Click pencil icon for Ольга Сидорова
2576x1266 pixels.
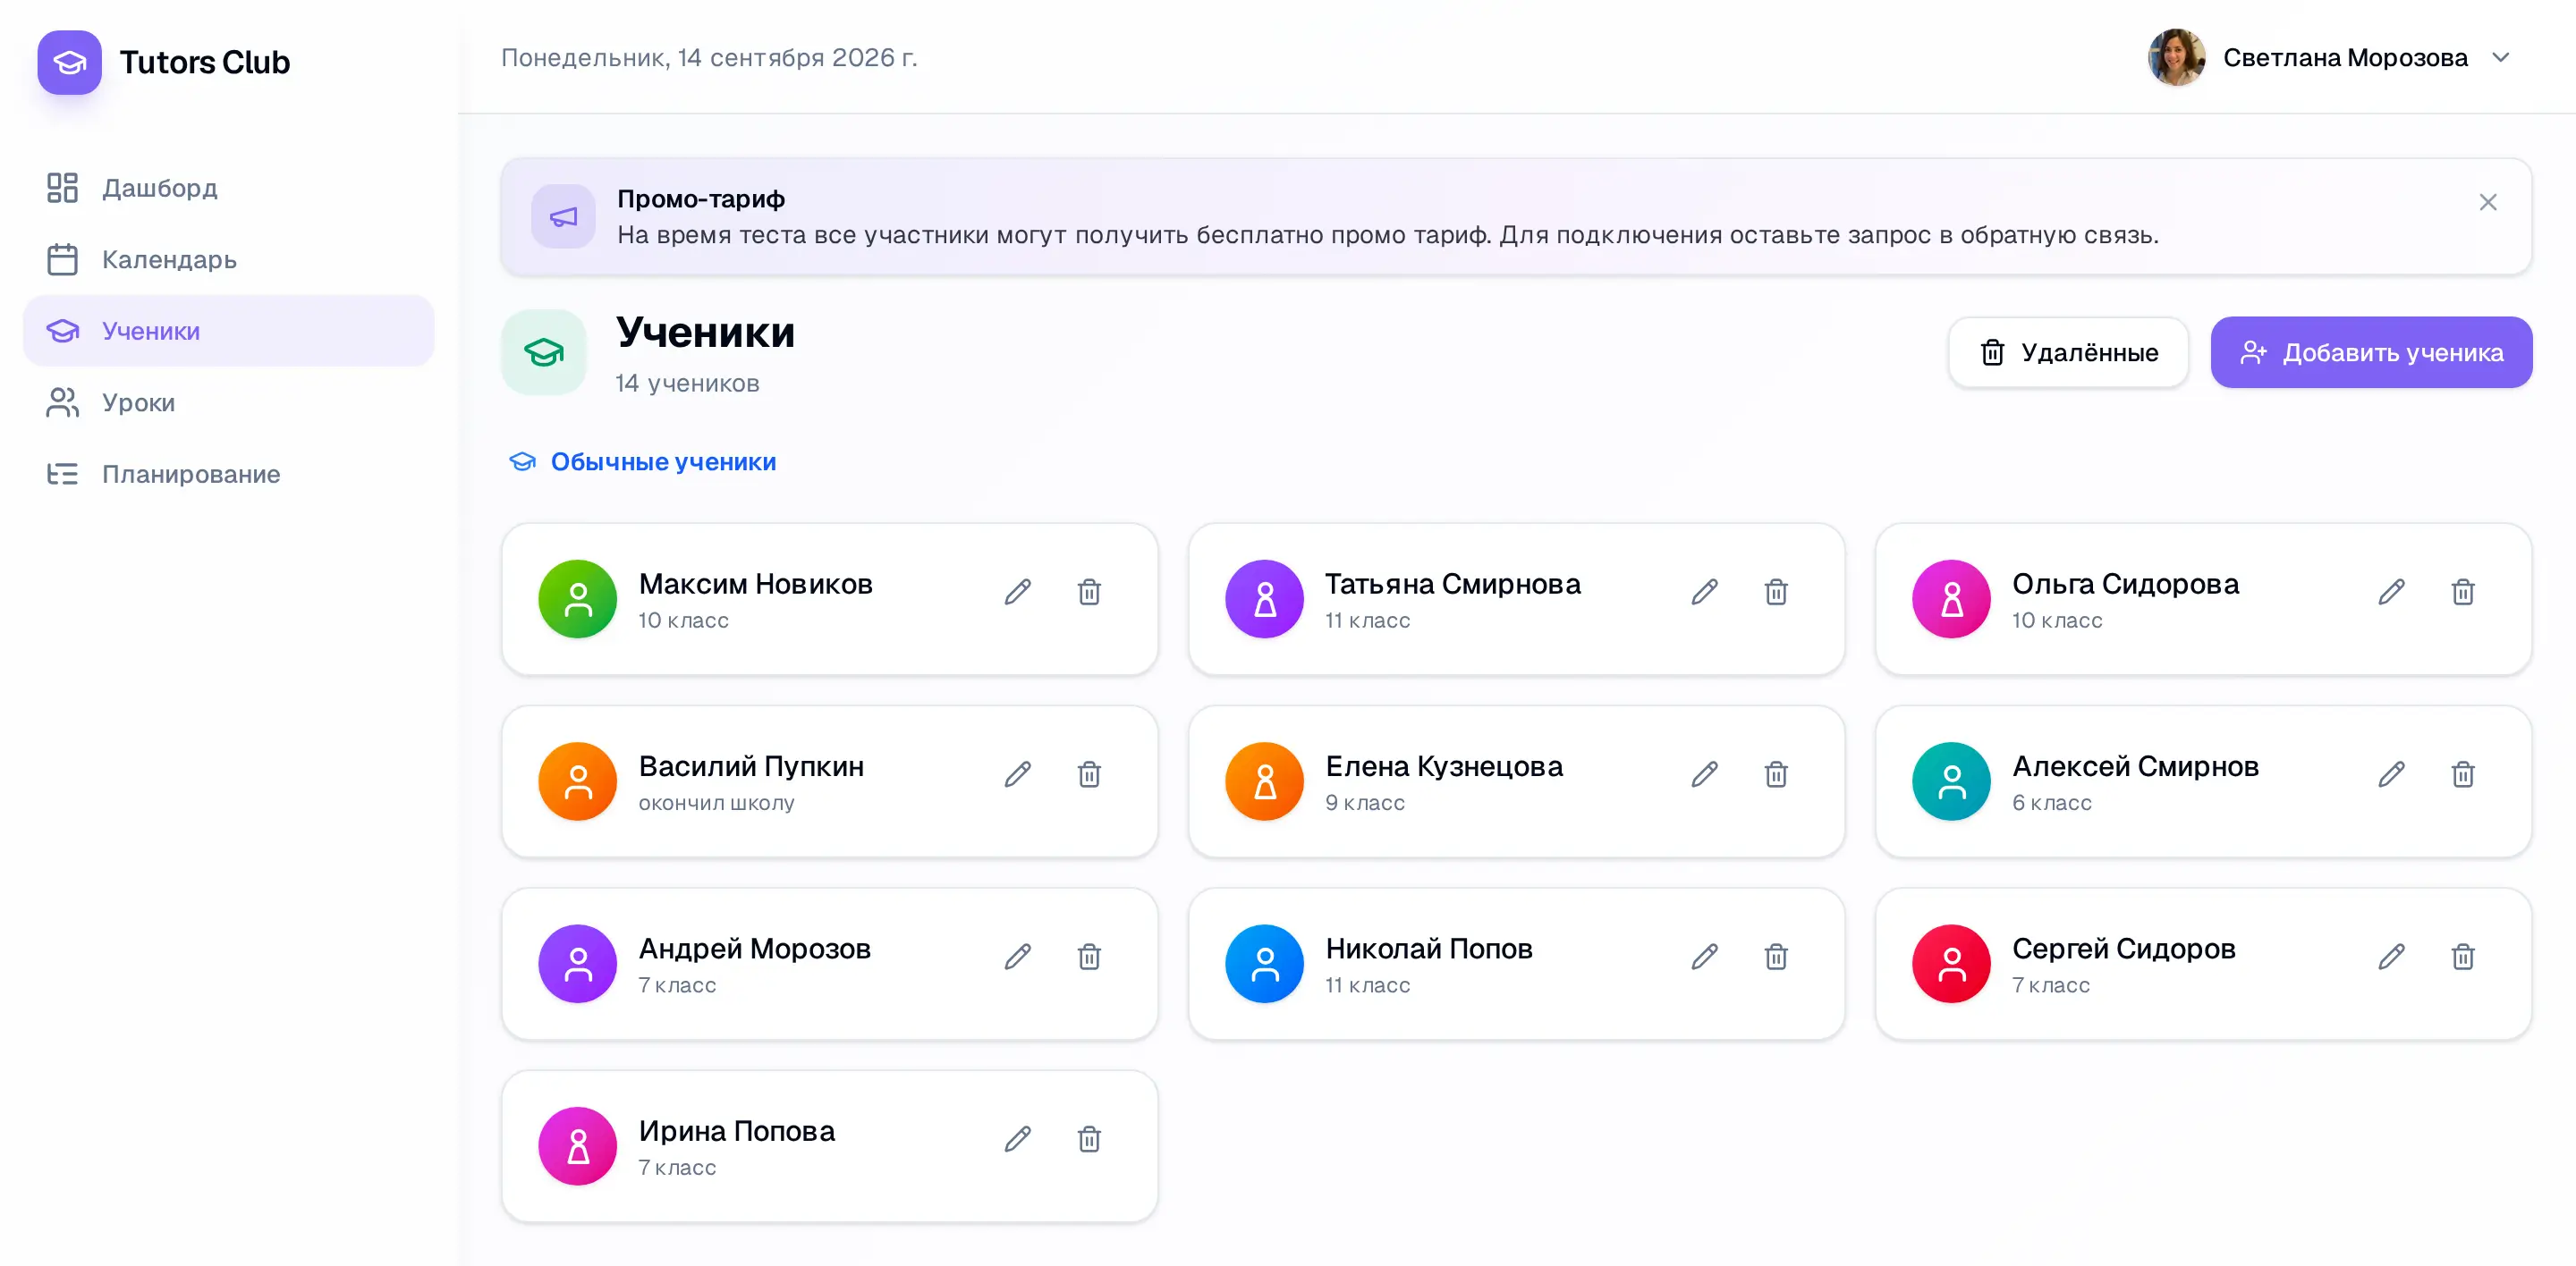click(2391, 592)
